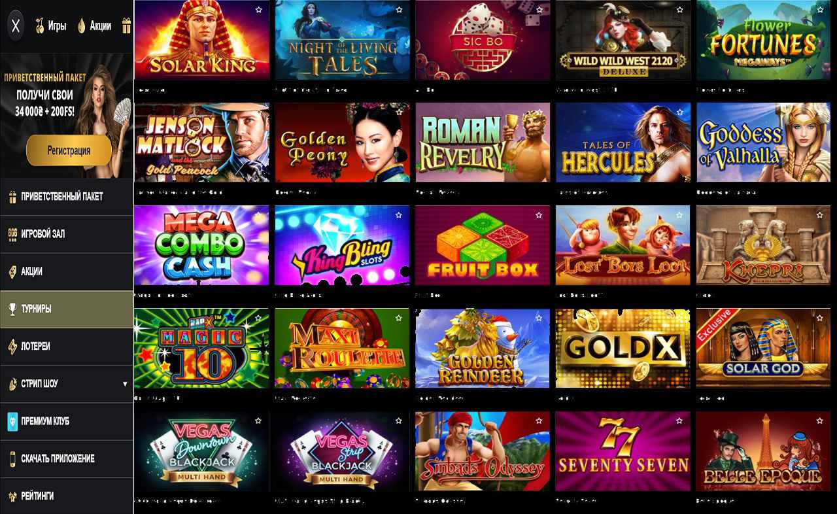Screen dimensions: 837x514
Task: Launch the Roman Revelry game thumbnail
Action: point(483,142)
